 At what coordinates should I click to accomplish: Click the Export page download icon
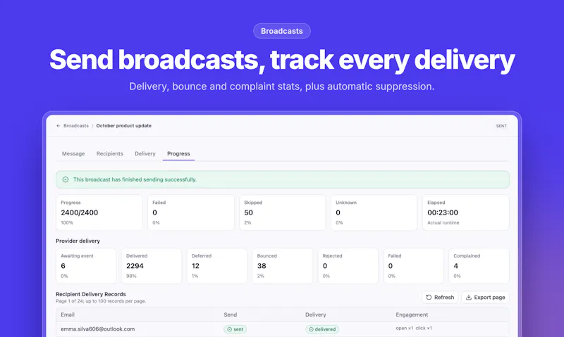coord(469,297)
